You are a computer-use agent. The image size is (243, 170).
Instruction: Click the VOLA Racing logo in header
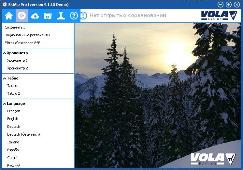(x=219, y=16)
